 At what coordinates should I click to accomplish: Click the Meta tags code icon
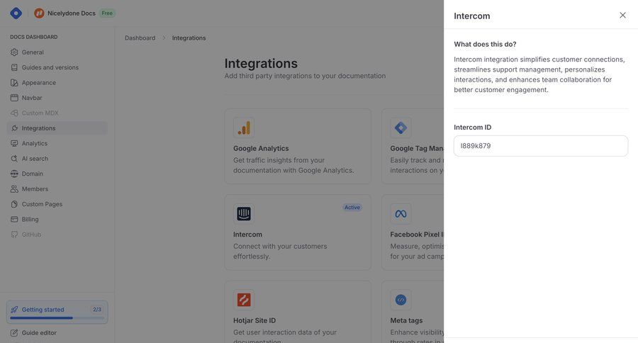coord(401,300)
